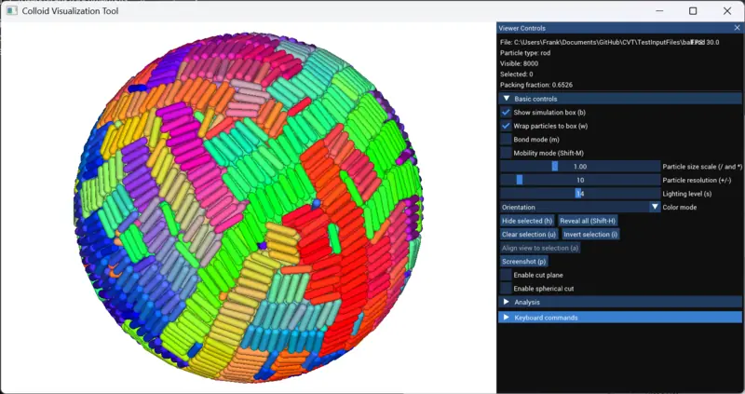The image size is (745, 394).
Task: Turn on Mobility mode checkbox
Action: pos(506,153)
